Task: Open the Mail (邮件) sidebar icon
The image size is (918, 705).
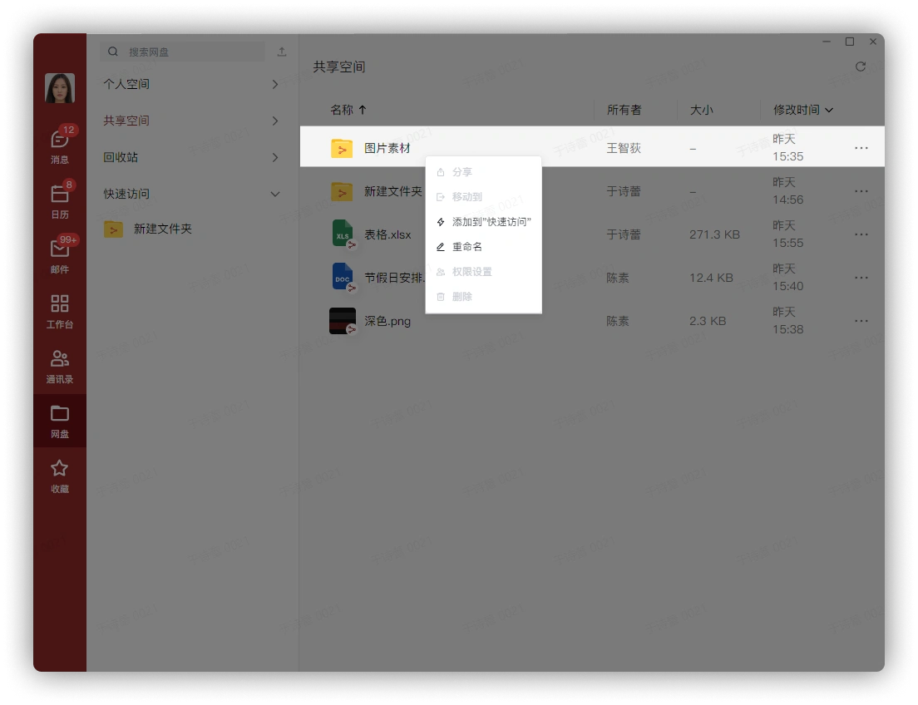Action: pyautogui.click(x=60, y=254)
